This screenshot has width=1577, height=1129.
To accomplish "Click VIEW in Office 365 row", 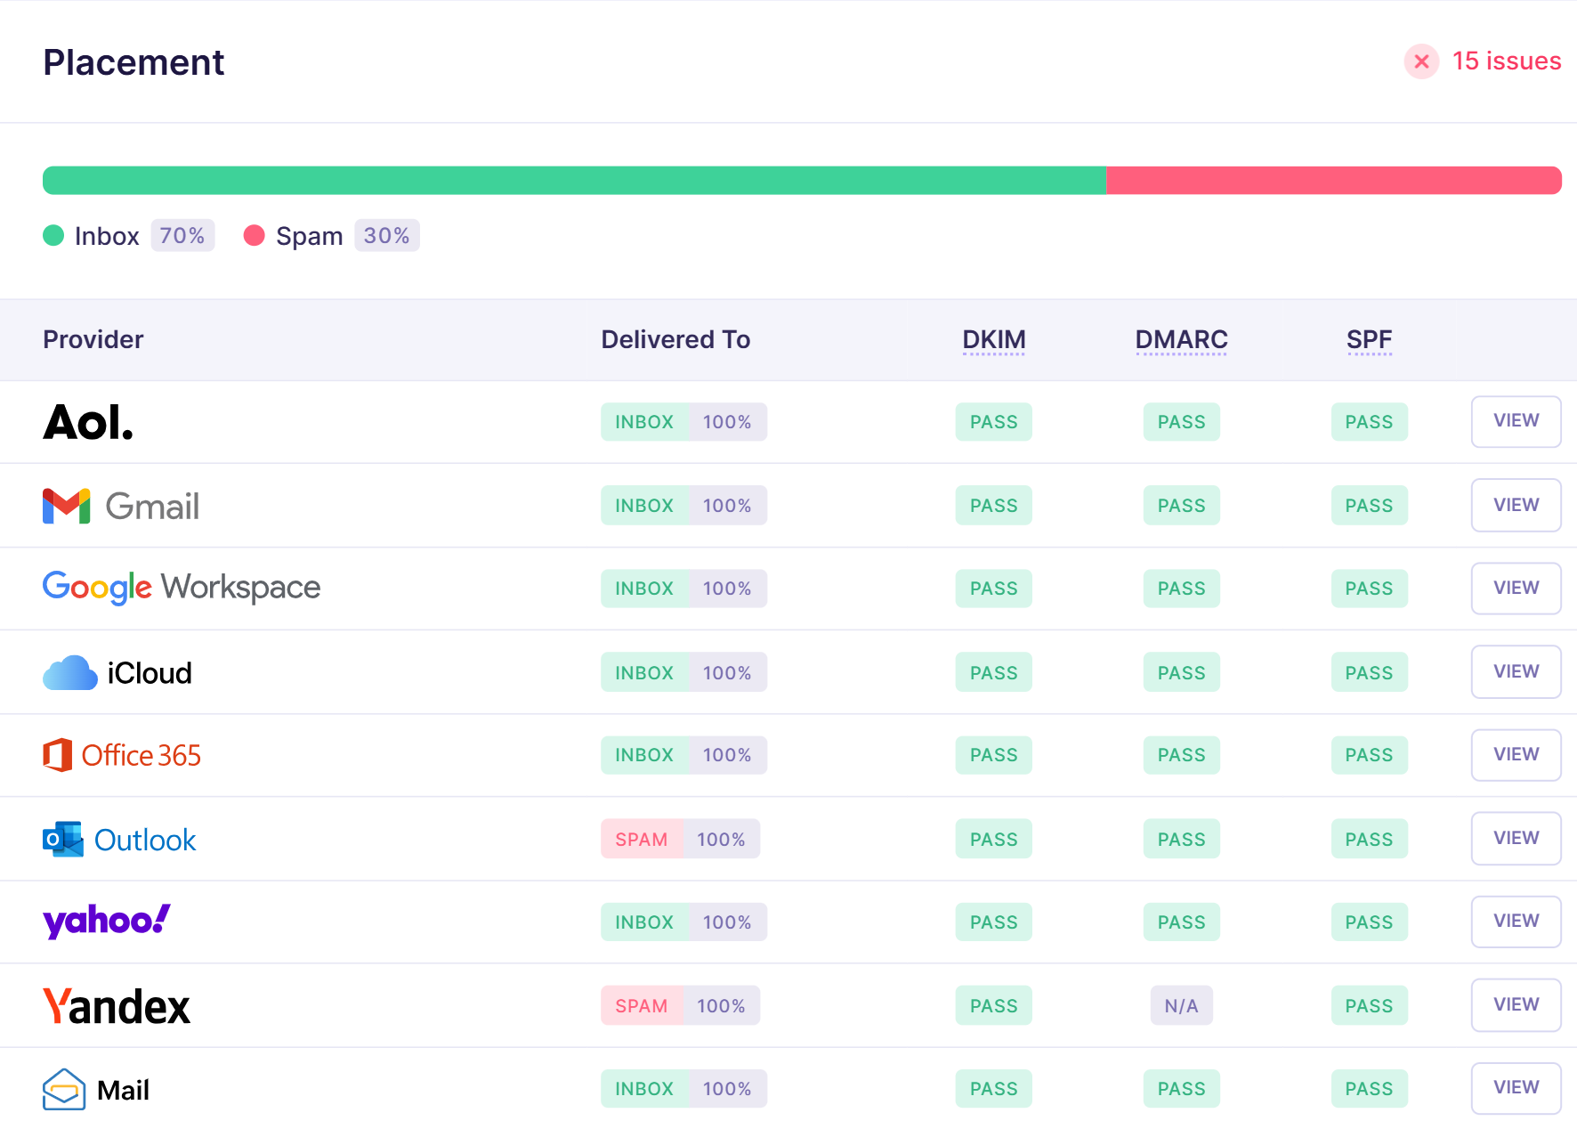I will [x=1516, y=754].
